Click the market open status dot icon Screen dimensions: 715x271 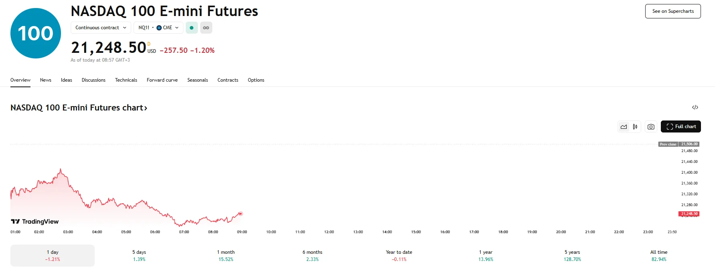click(191, 28)
